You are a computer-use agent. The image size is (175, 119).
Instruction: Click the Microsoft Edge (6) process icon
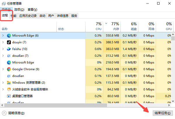[x=9, y=35]
